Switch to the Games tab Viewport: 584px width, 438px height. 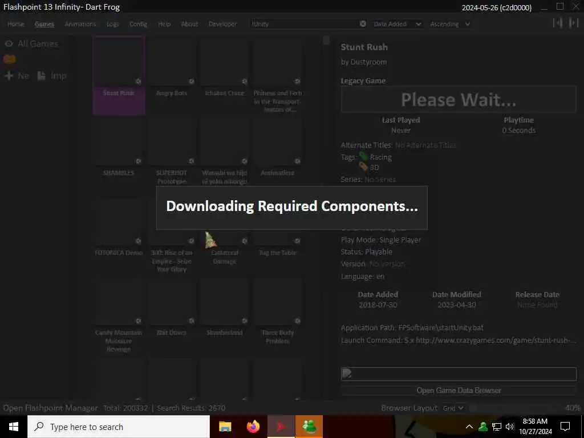click(44, 24)
